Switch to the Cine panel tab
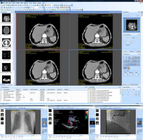This screenshot has height=140, width=143. [138, 52]
